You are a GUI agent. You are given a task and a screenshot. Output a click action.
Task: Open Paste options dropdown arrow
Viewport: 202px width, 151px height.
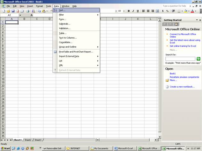tap(47, 11)
